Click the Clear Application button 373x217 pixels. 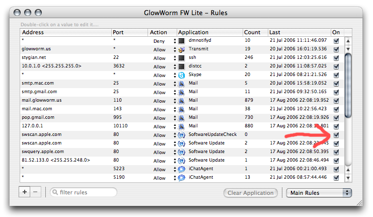pos(251,193)
